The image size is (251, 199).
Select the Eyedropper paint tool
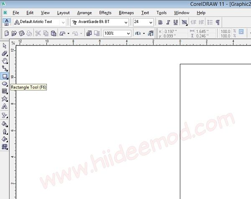[x=5, y=124]
